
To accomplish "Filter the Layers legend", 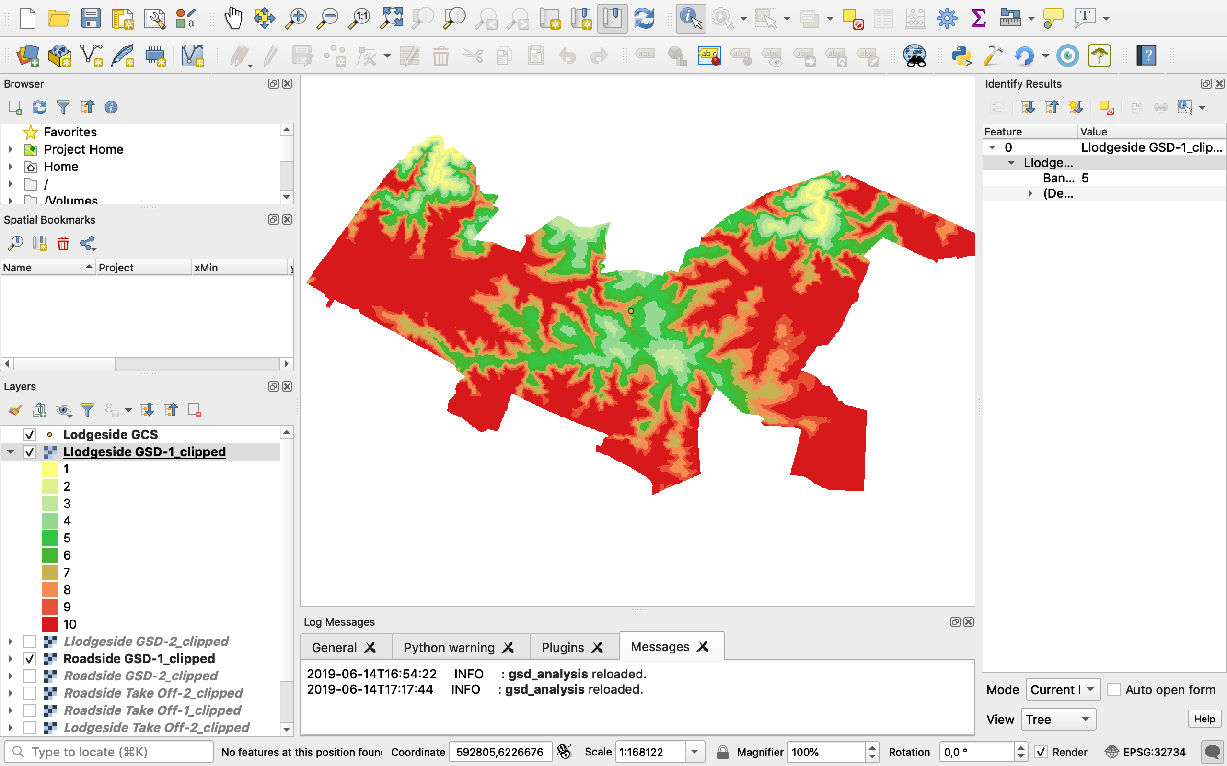I will [x=87, y=410].
